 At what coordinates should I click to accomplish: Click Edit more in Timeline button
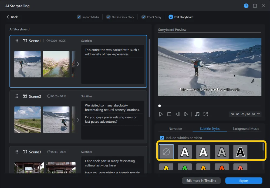201,181
